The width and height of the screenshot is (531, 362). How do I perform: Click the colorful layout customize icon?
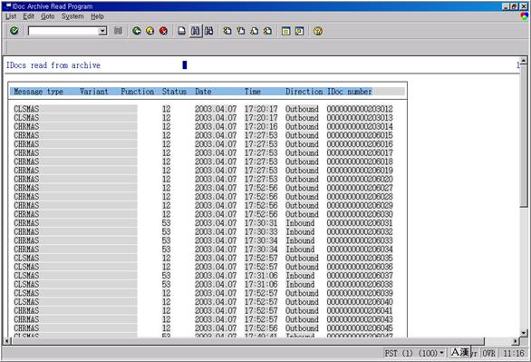525,16
